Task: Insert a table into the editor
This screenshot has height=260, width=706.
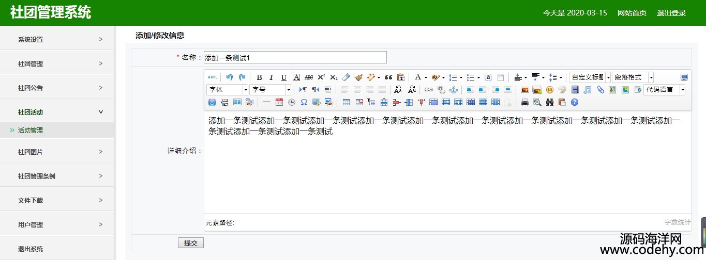Action: click(347, 102)
